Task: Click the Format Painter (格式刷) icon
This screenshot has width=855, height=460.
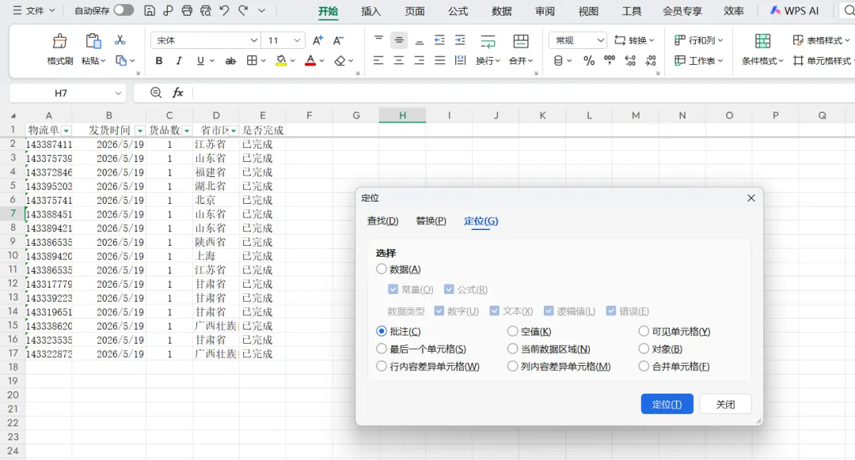Action: (x=59, y=41)
